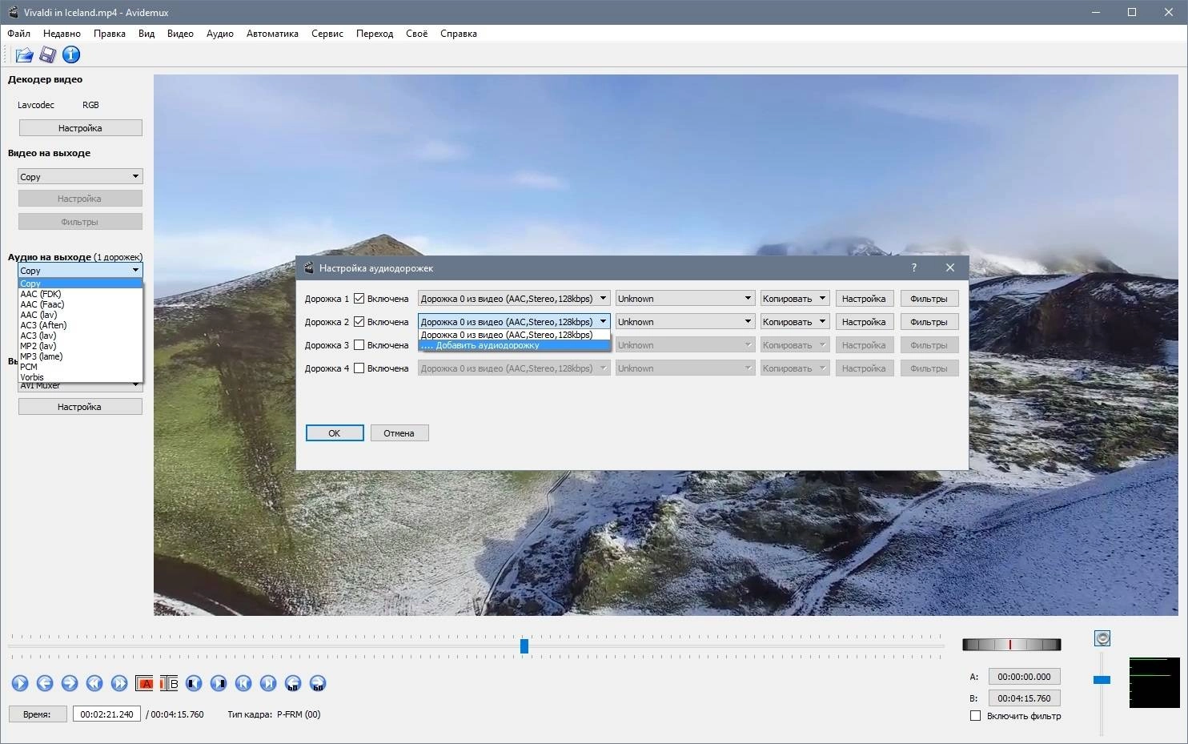Select AAC (FDK) from the audio codec list
Viewport: 1188px width, 744px height.
(x=80, y=294)
